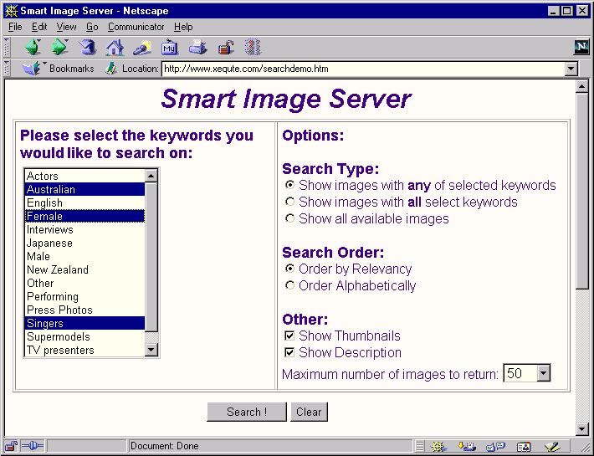Viewport: 594px width, 456px height.
Task: Uncheck Show Description
Action: [289, 352]
